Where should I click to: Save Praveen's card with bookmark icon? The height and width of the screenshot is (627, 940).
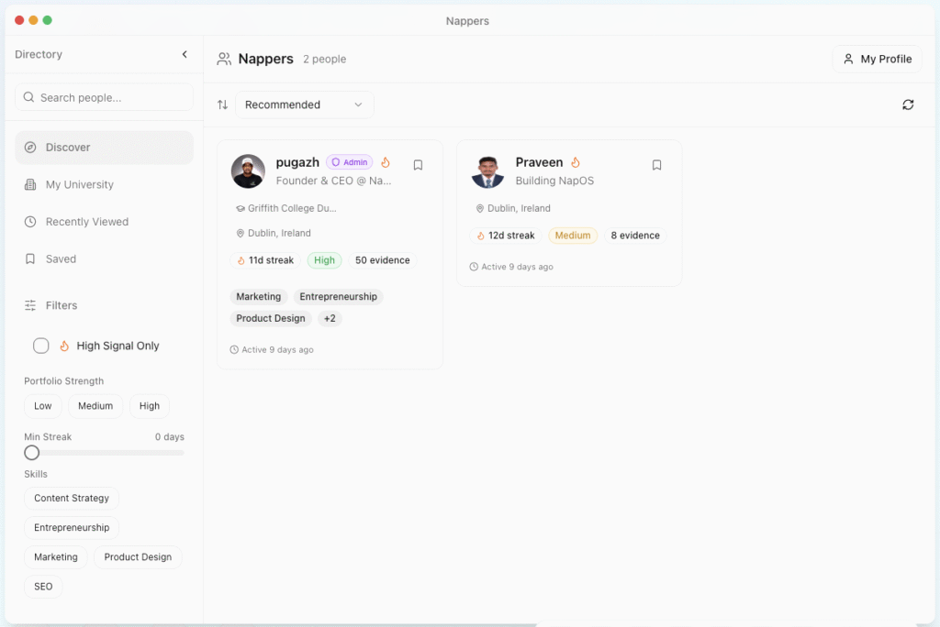(x=656, y=165)
